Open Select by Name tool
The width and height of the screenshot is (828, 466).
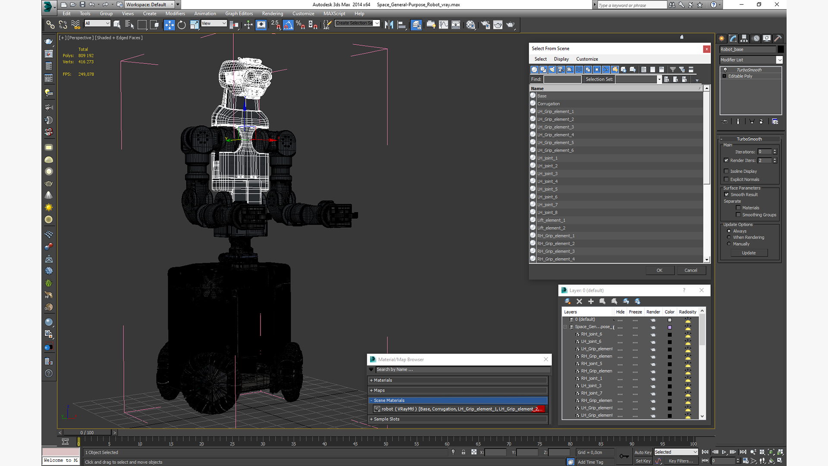pos(129,25)
